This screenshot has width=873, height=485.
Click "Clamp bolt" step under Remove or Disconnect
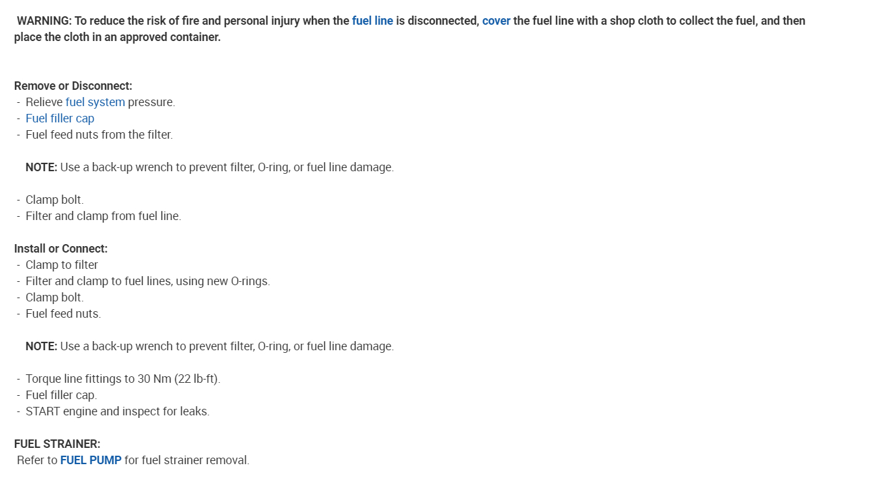click(55, 200)
